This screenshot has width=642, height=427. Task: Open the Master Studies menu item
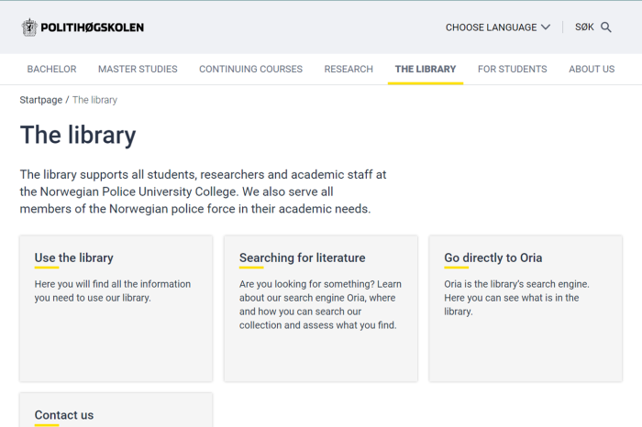point(138,69)
